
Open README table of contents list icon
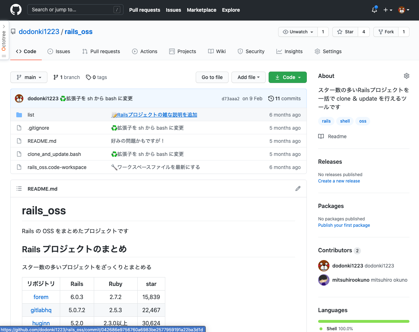[19, 188]
